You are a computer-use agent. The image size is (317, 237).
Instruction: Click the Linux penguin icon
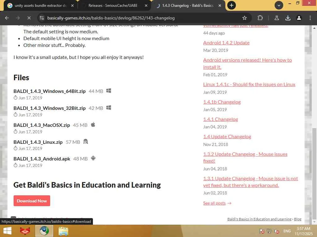[85, 141]
